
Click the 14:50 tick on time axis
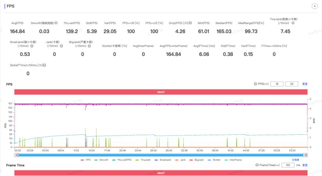(x=92, y=150)
